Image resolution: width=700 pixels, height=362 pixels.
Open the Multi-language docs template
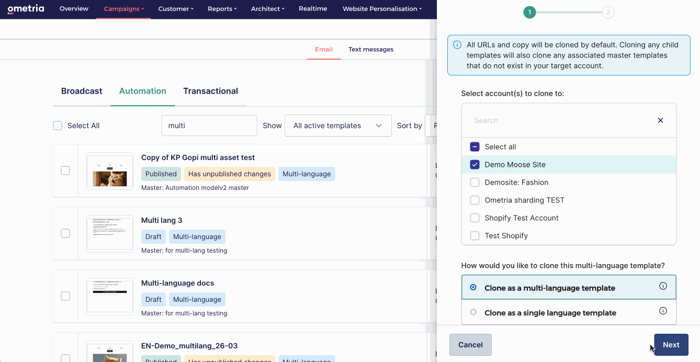(x=178, y=283)
